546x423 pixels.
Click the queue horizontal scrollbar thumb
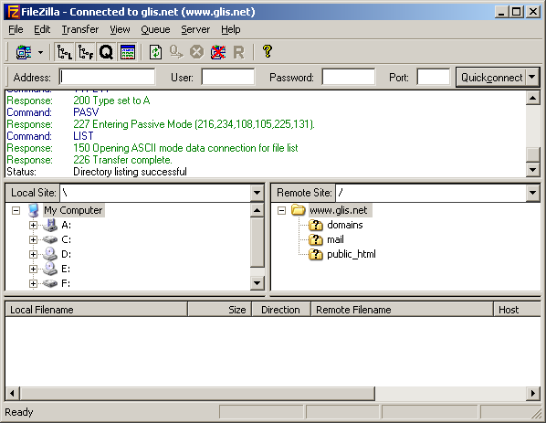click(197, 394)
